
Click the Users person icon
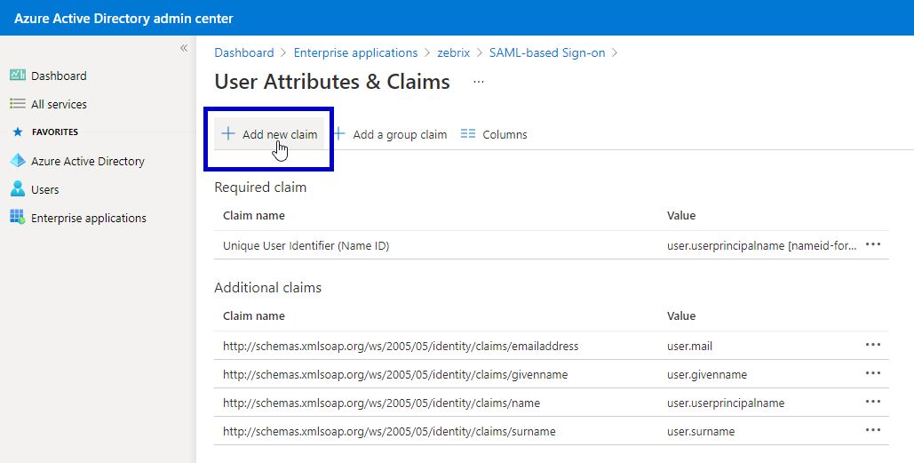(18, 189)
